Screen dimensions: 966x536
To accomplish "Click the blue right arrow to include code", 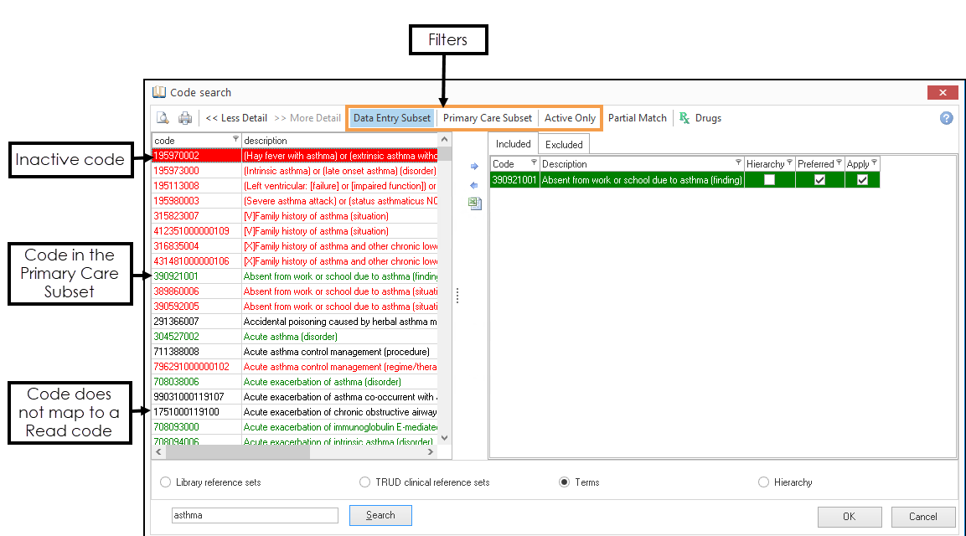I will (x=474, y=167).
